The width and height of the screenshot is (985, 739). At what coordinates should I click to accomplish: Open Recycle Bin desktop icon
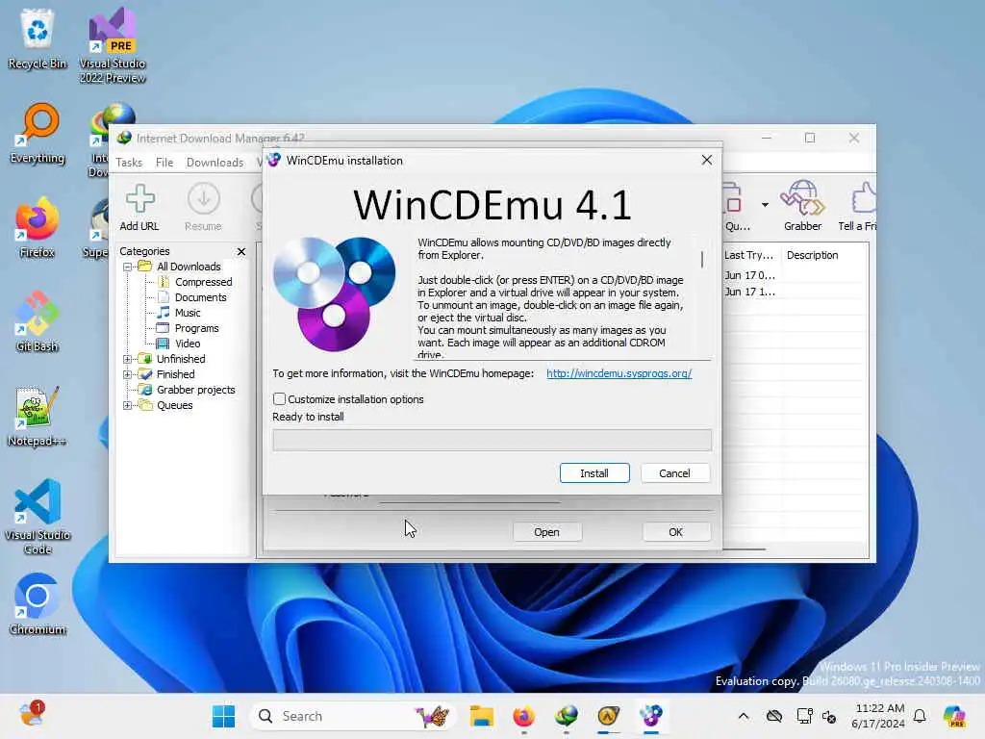tap(38, 38)
